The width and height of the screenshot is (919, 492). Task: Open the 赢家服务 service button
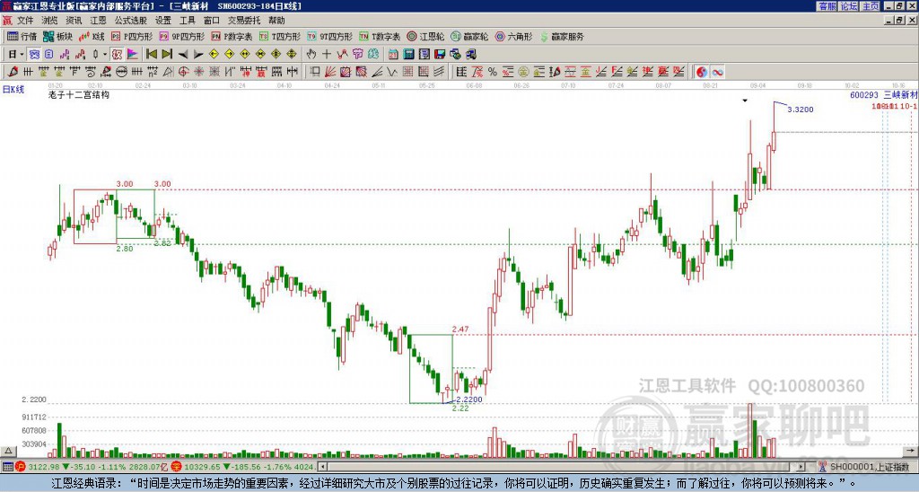(x=562, y=36)
